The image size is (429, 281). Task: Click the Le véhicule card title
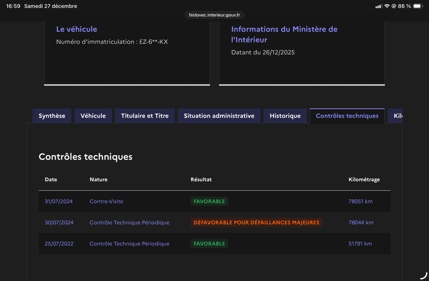click(77, 29)
